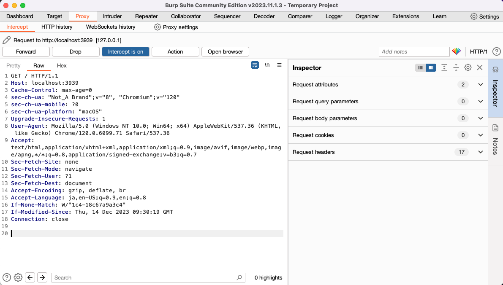The image size is (503, 285).
Task: Switch to the Repeater tab
Action: [146, 16]
